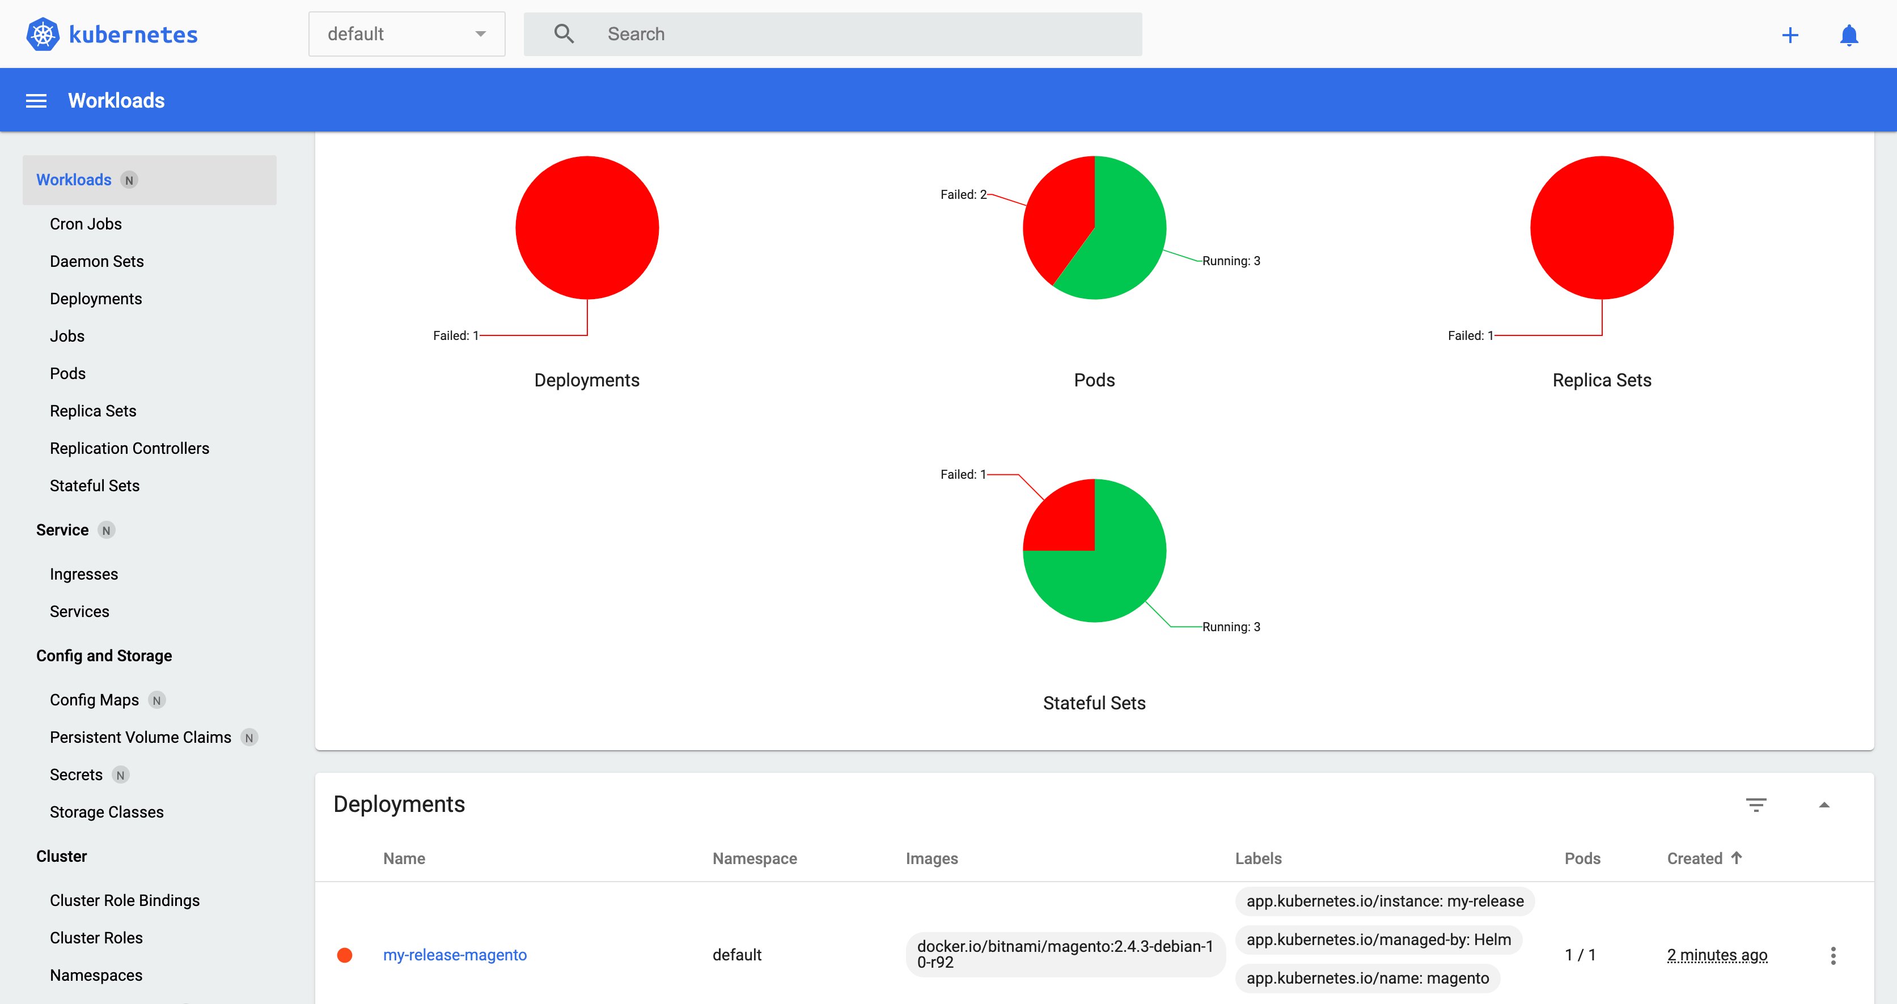Click the green Running slice of Pods chart

pyautogui.click(x=1127, y=236)
